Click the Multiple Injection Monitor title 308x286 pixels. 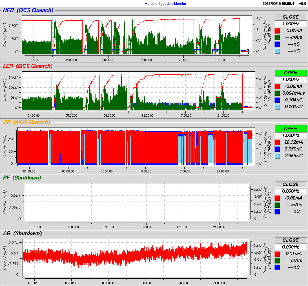tap(165, 4)
